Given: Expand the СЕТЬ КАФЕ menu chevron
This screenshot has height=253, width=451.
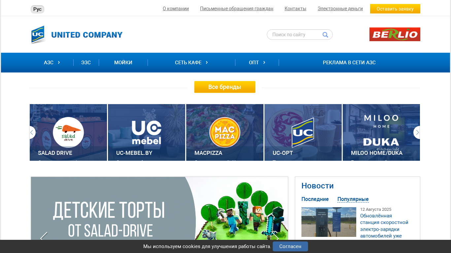Looking at the screenshot, I should coord(207,62).
